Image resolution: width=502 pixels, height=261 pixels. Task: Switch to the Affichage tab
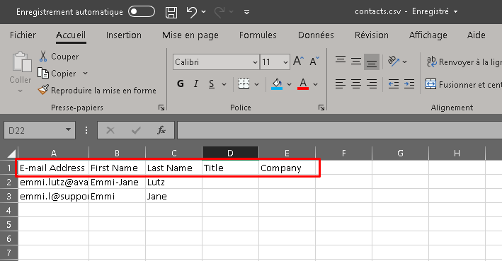[428, 35]
